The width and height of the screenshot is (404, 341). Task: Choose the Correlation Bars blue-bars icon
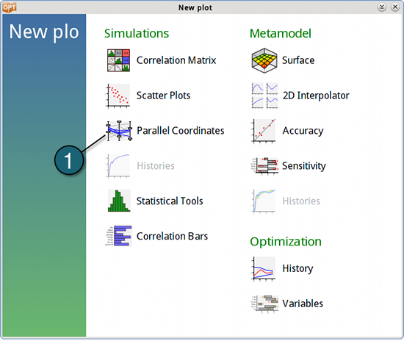119,236
